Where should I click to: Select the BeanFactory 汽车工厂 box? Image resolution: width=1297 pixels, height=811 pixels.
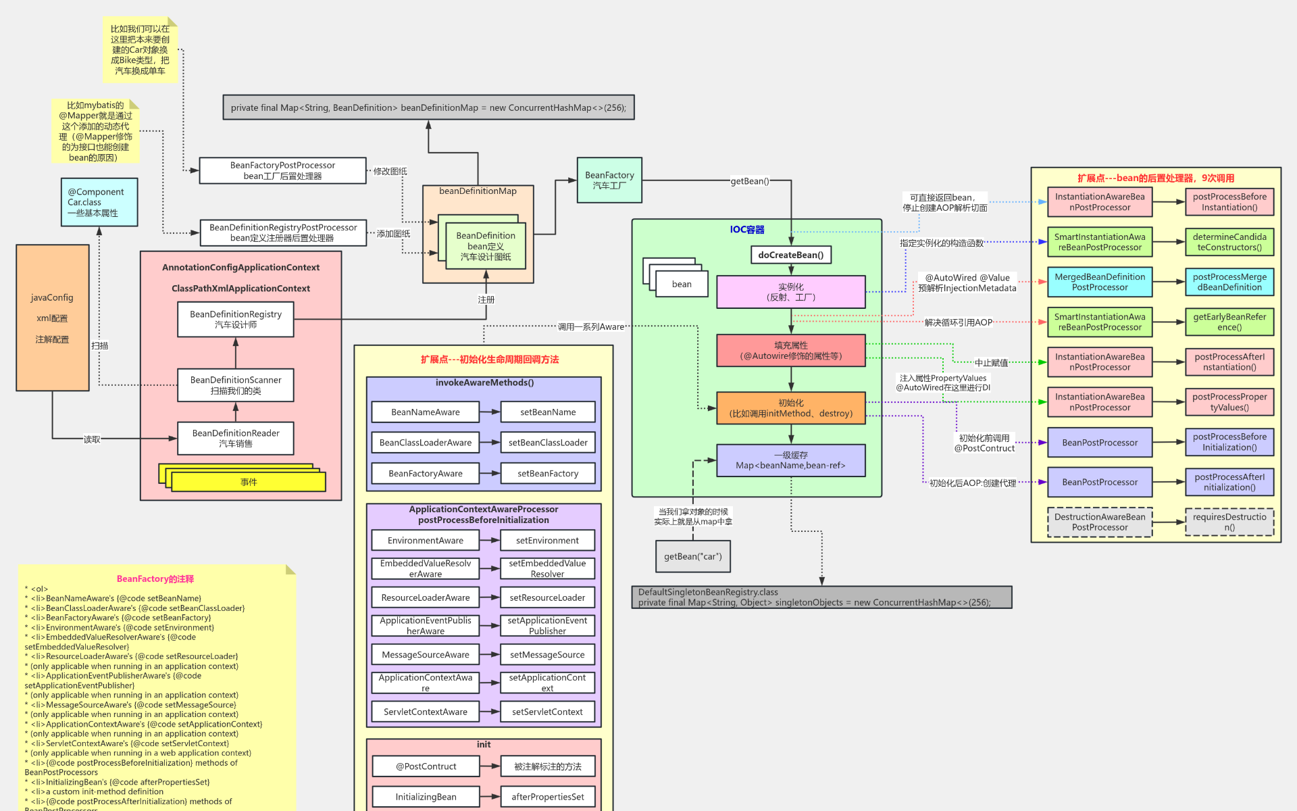point(609,180)
